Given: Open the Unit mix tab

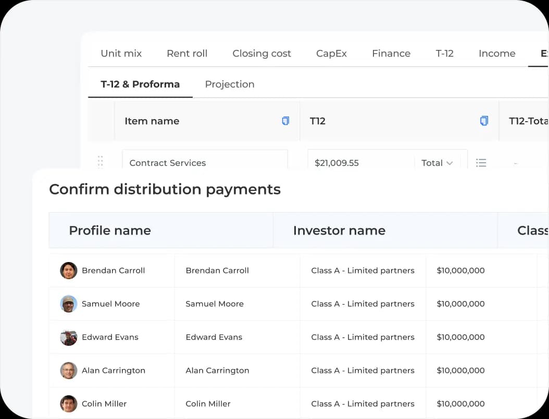Looking at the screenshot, I should (x=121, y=54).
